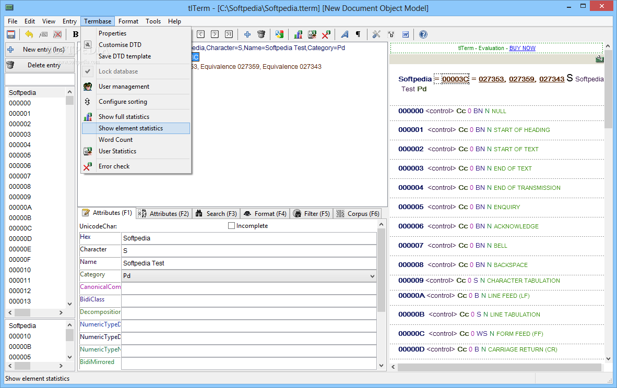Screen dimensions: 617x388
Task: Click the Delete entry button
Action: [x=40, y=65]
